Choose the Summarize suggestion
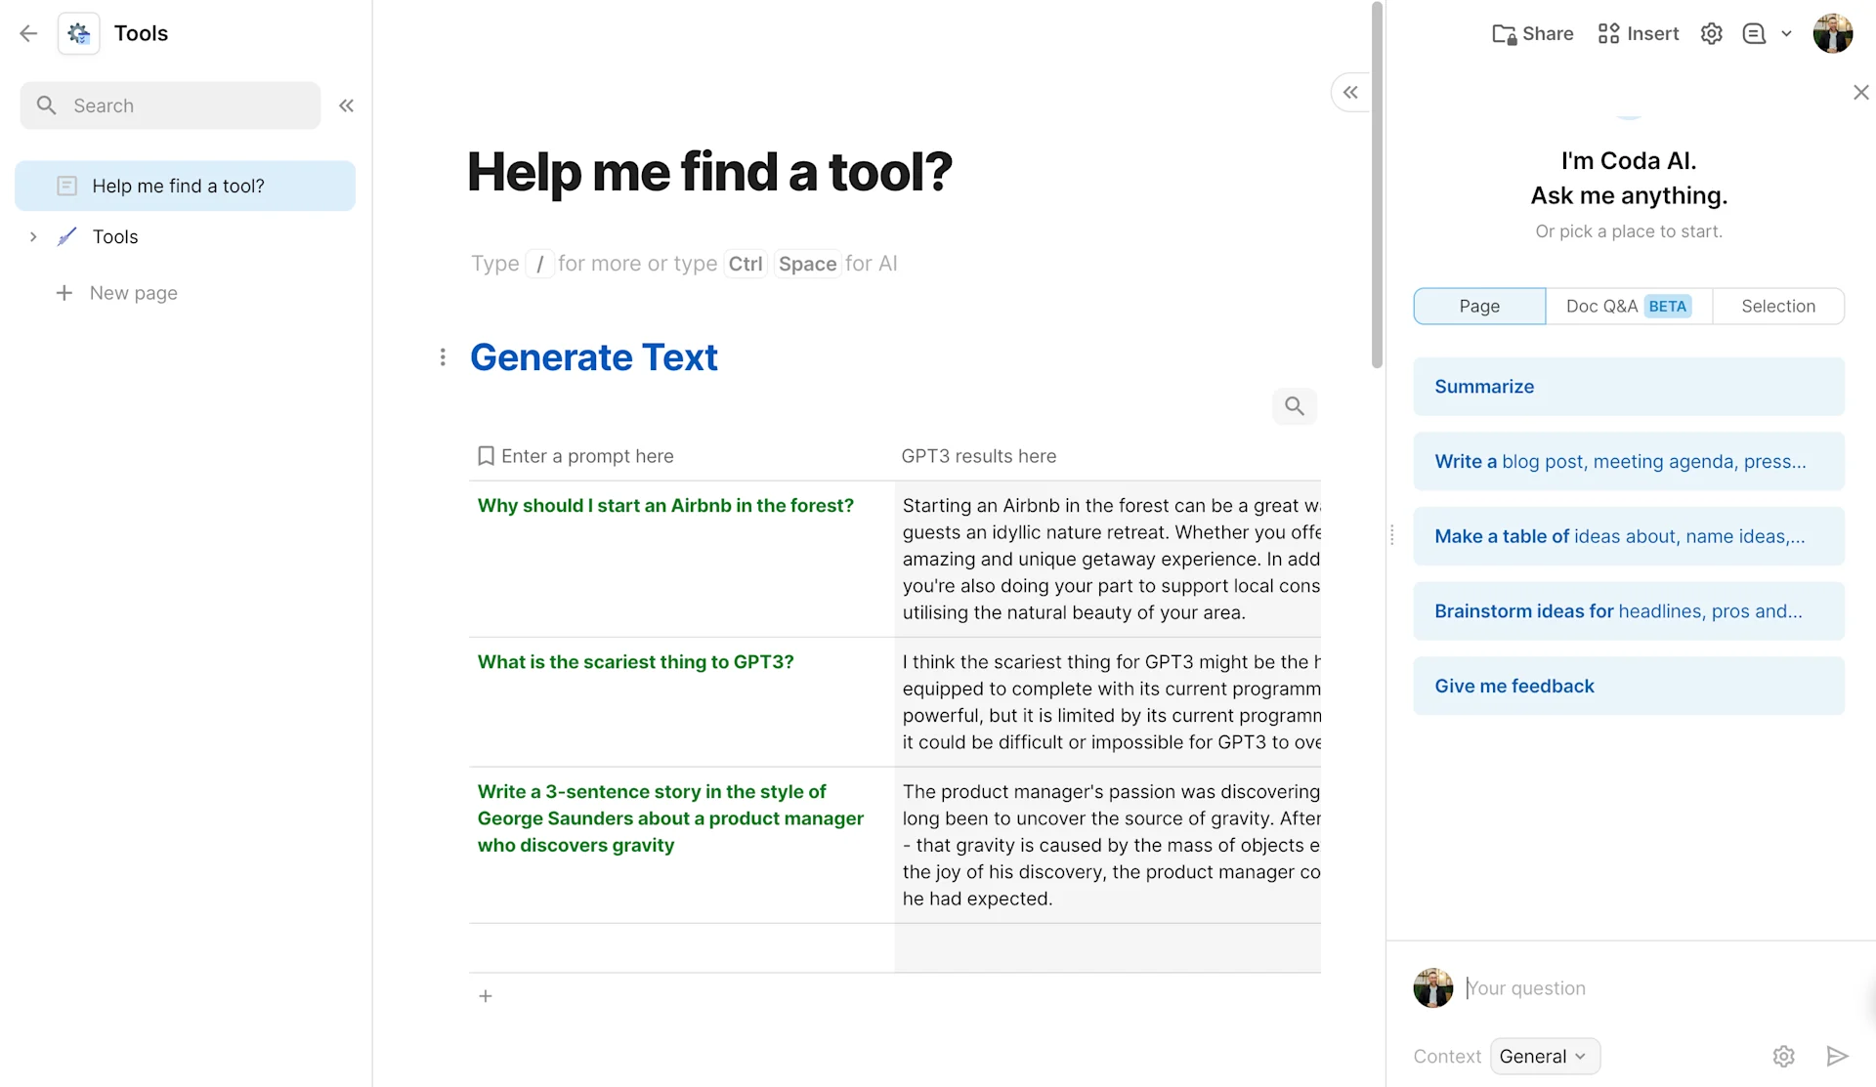This screenshot has height=1087, width=1876. (1628, 387)
